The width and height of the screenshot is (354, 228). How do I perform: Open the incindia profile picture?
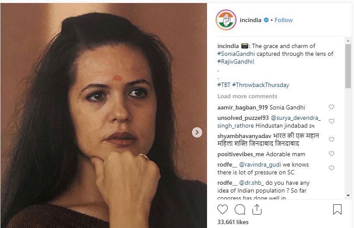[226, 20]
